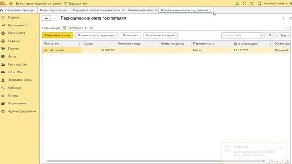Screen dimensions: 292x164
Task: Click Изменить дату следующего button
Action: tap(97, 36)
